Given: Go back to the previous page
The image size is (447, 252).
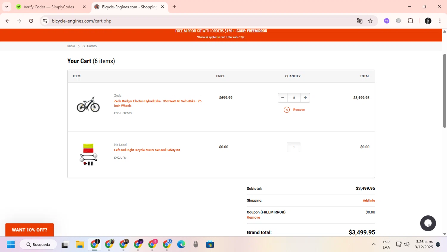Looking at the screenshot, I should coord(7,21).
